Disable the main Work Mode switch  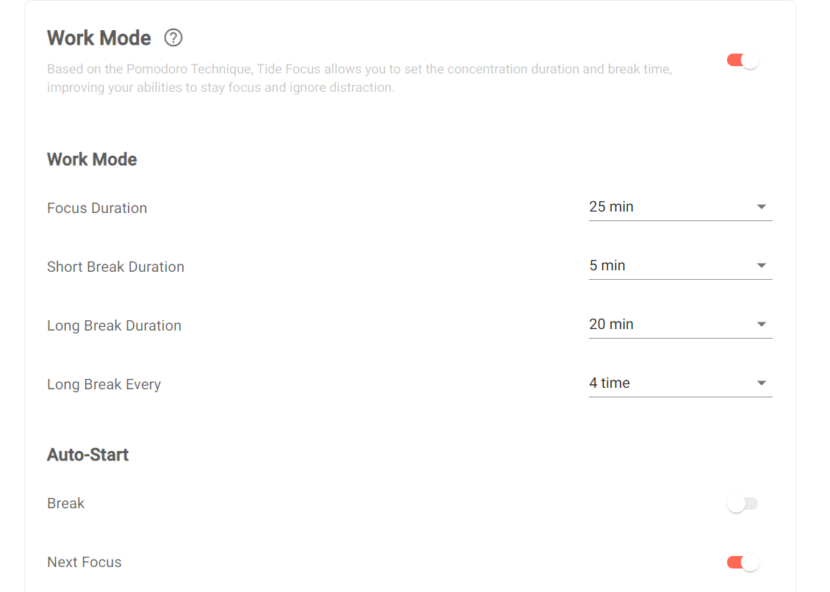point(743,60)
